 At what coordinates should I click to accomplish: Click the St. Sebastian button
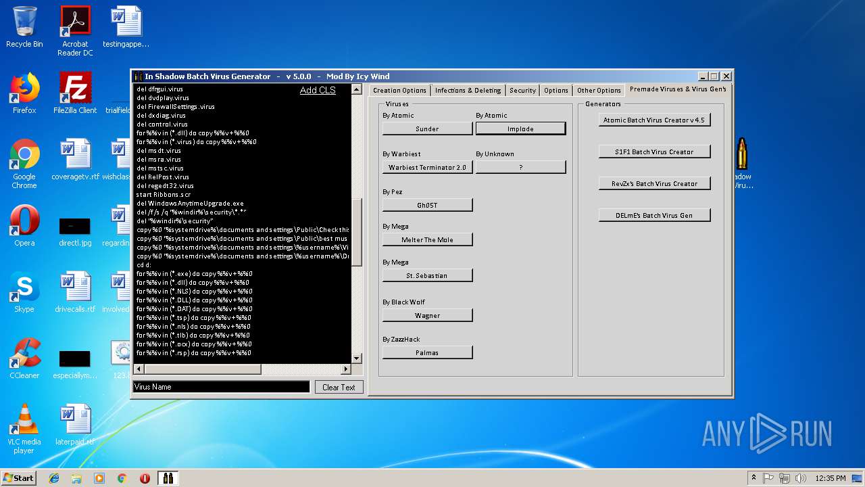pyautogui.click(x=427, y=275)
